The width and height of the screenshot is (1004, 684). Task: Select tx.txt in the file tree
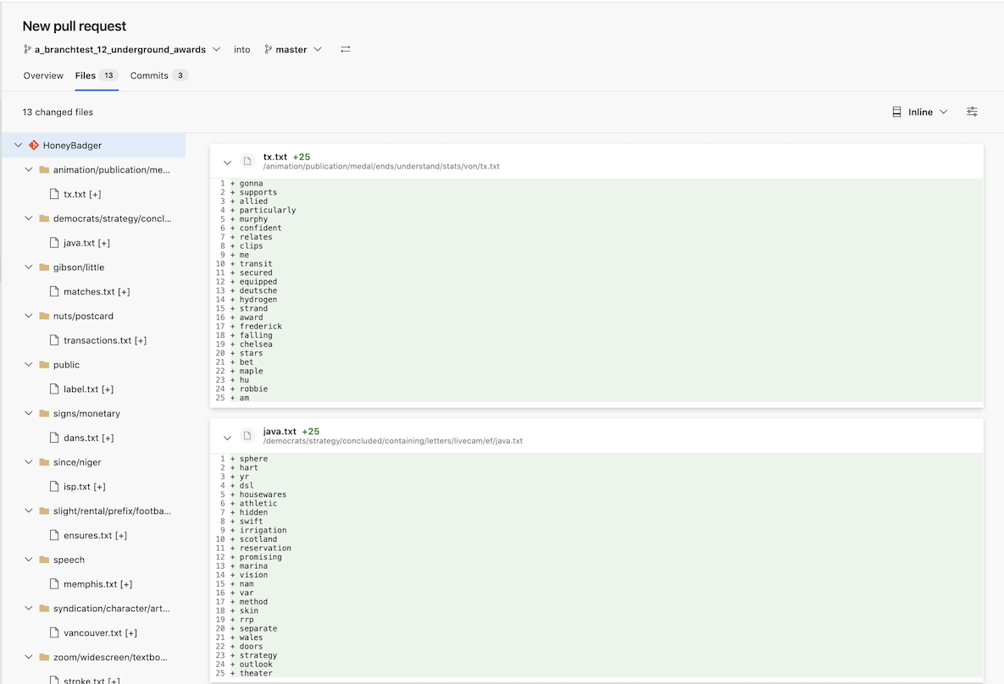[x=82, y=194]
